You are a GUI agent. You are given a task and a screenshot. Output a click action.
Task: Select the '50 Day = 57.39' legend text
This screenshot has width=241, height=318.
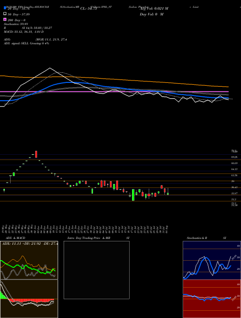pos(19,14)
